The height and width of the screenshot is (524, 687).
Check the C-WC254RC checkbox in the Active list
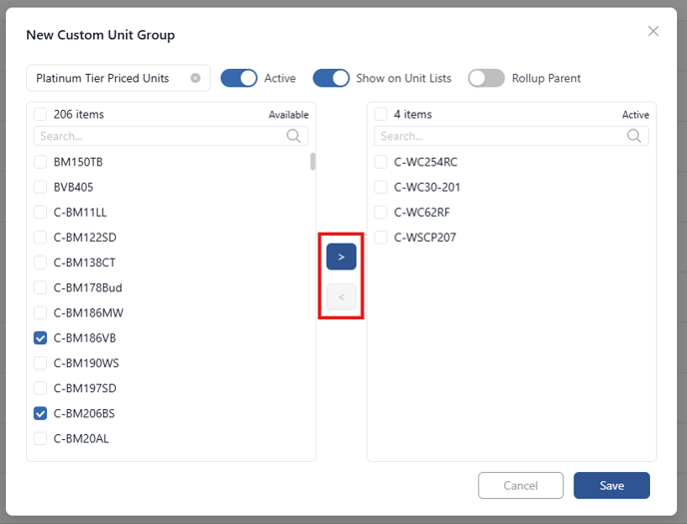pyautogui.click(x=380, y=162)
